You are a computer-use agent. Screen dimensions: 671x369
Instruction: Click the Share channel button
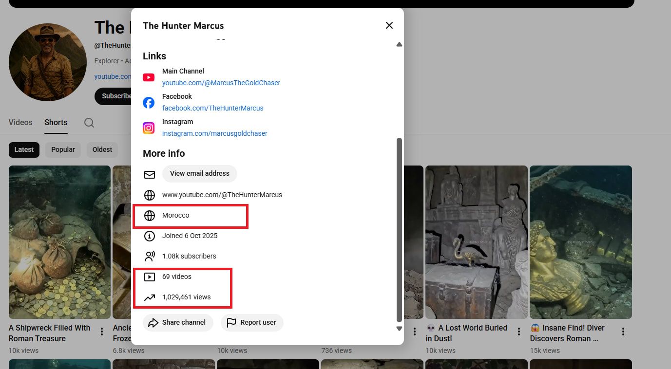(178, 322)
